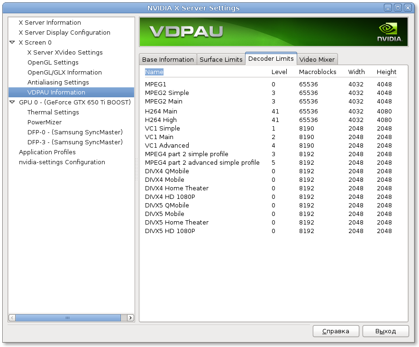Click the pane divider grip handle
Image resolution: width=419 pixels, height=347 pixels.
(137, 169)
